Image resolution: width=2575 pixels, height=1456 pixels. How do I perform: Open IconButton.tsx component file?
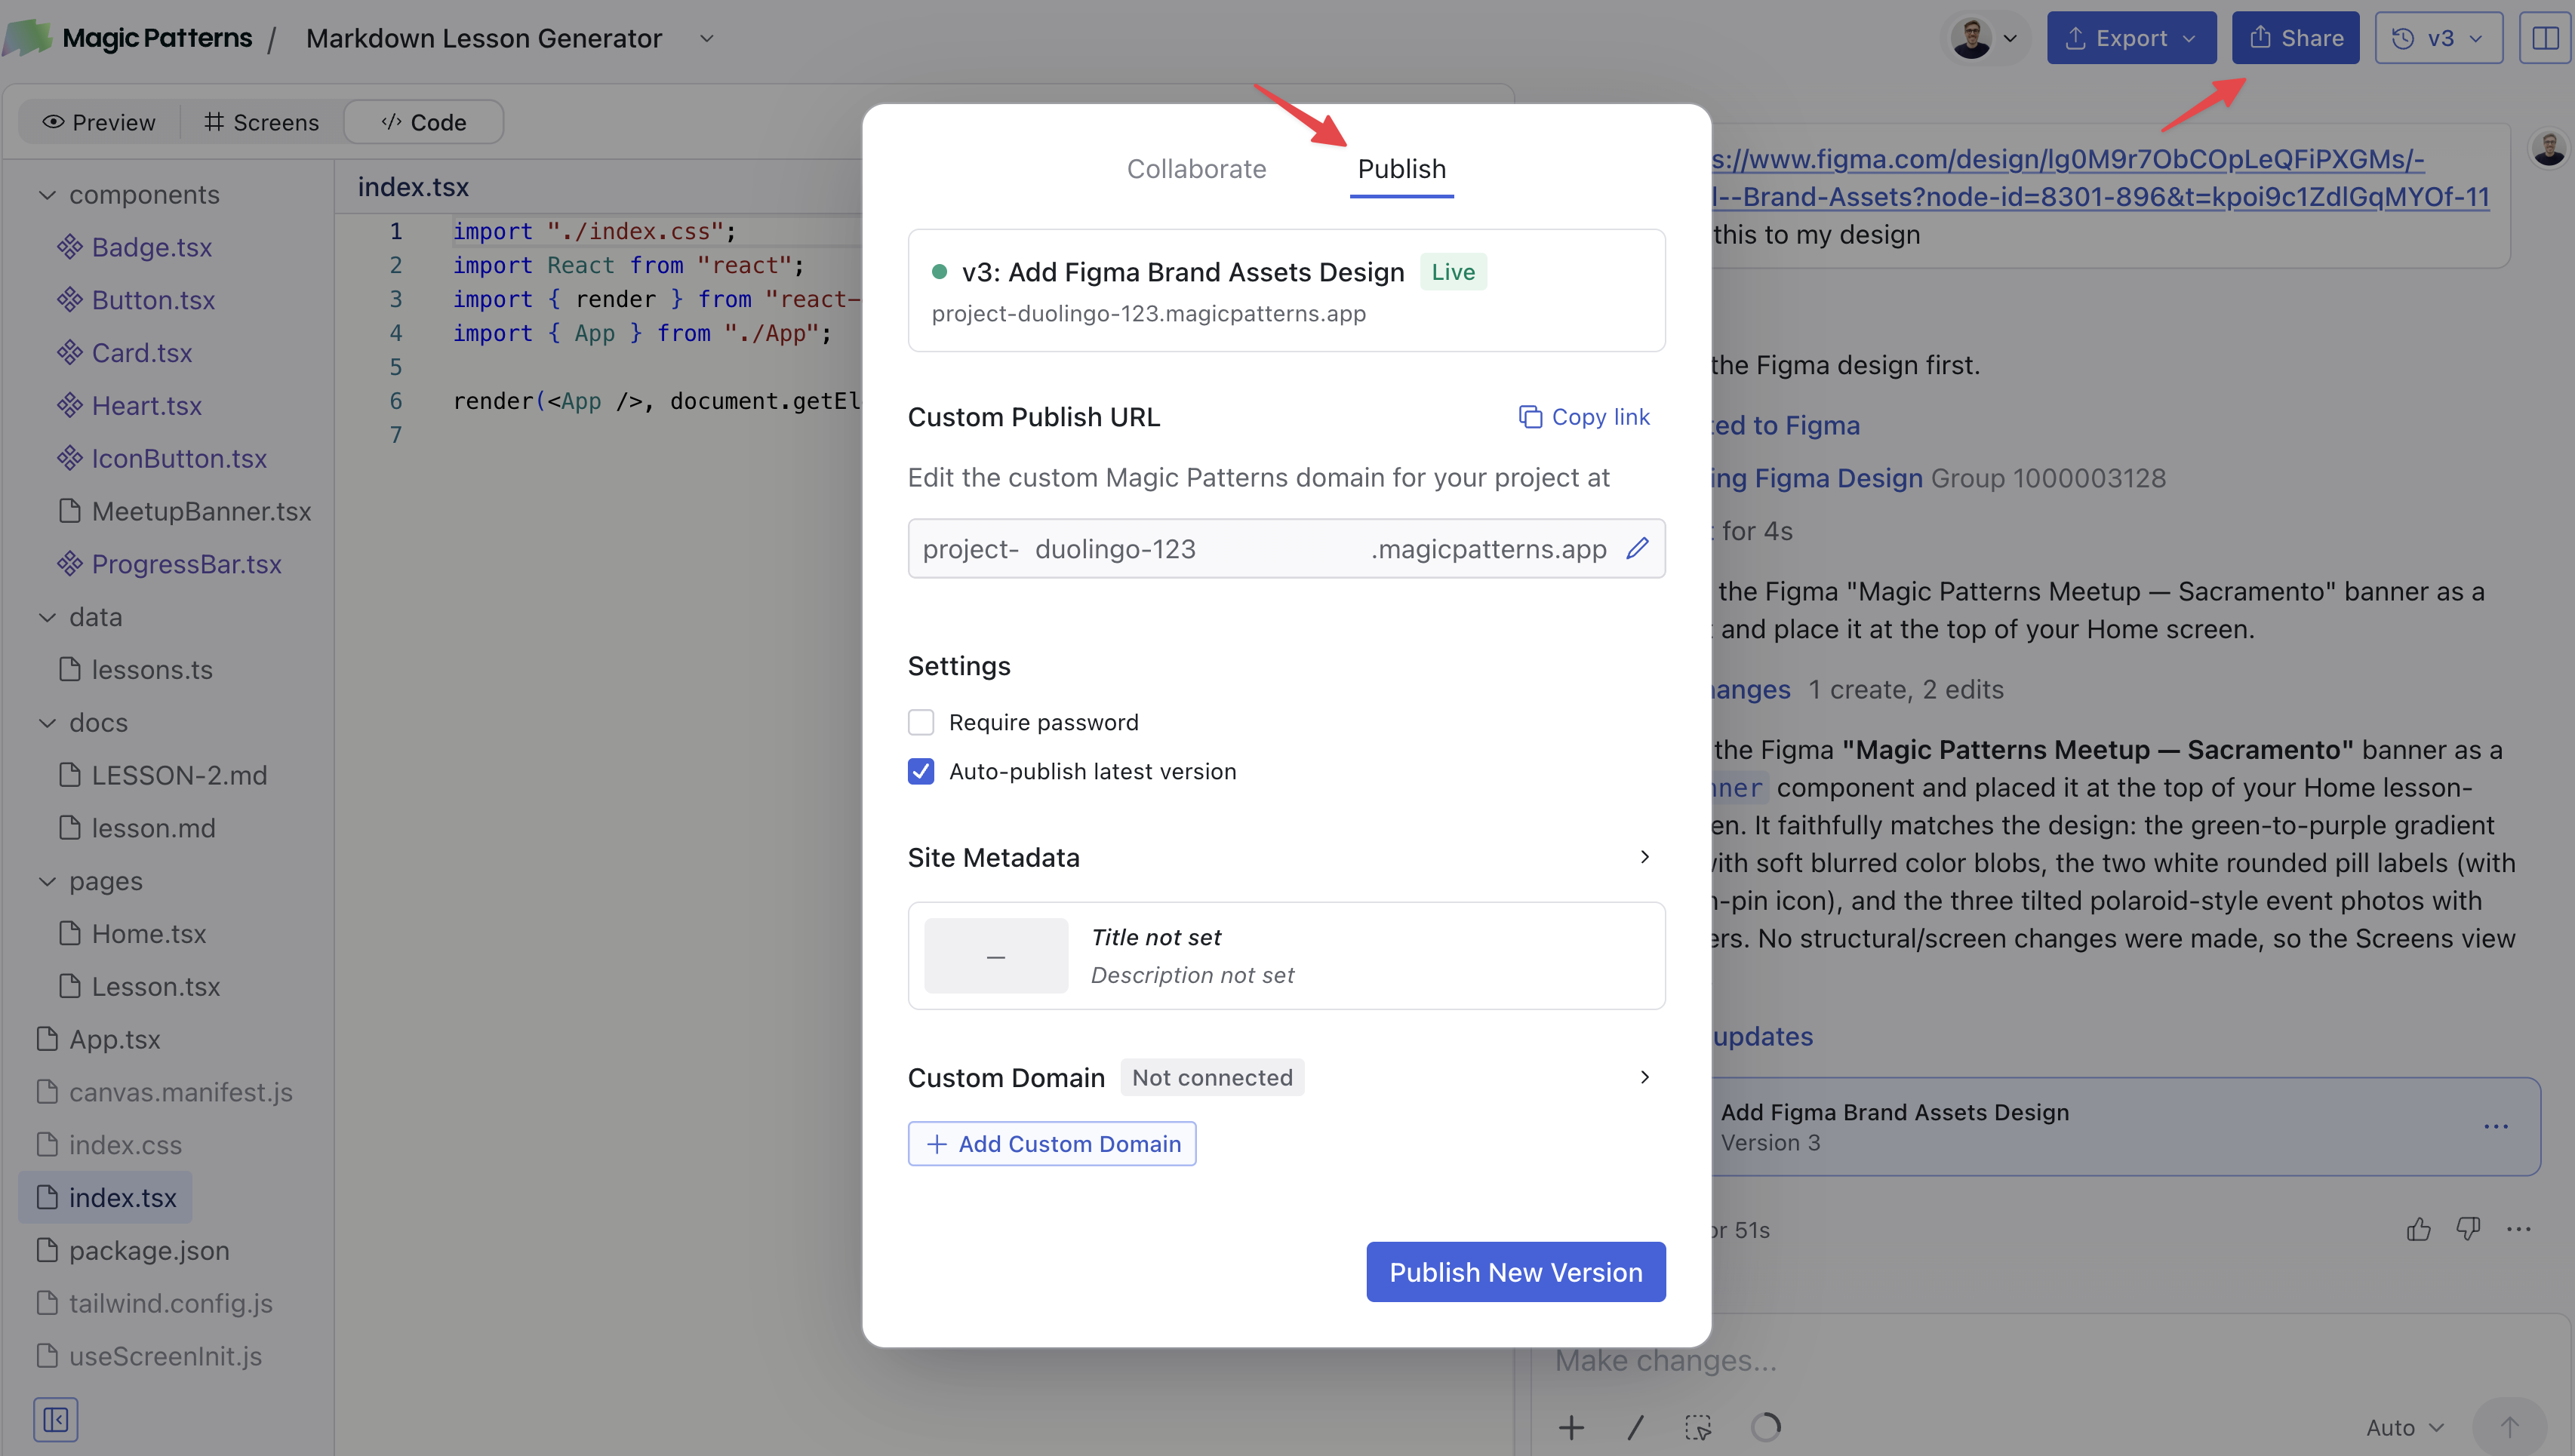pos(179,459)
